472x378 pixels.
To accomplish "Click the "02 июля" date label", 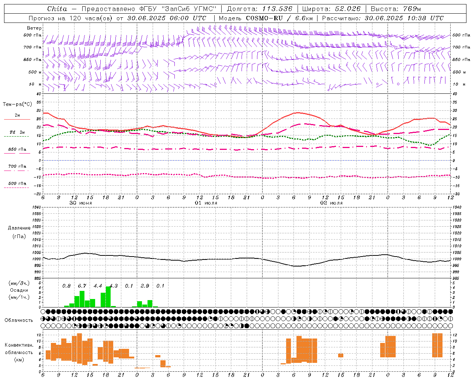I will click(331, 203).
